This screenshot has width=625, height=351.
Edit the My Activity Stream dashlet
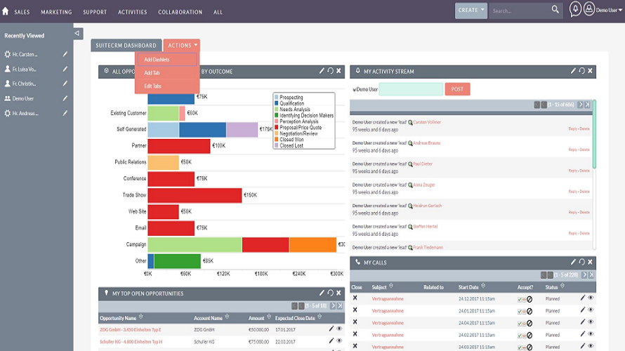pyautogui.click(x=573, y=71)
